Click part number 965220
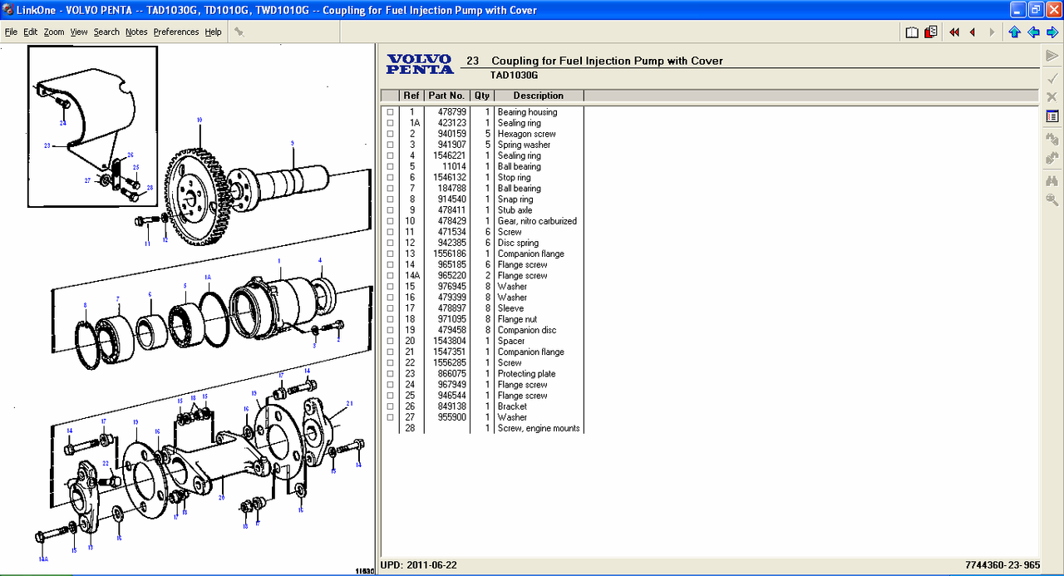This screenshot has height=576, width=1064. pyautogui.click(x=452, y=276)
